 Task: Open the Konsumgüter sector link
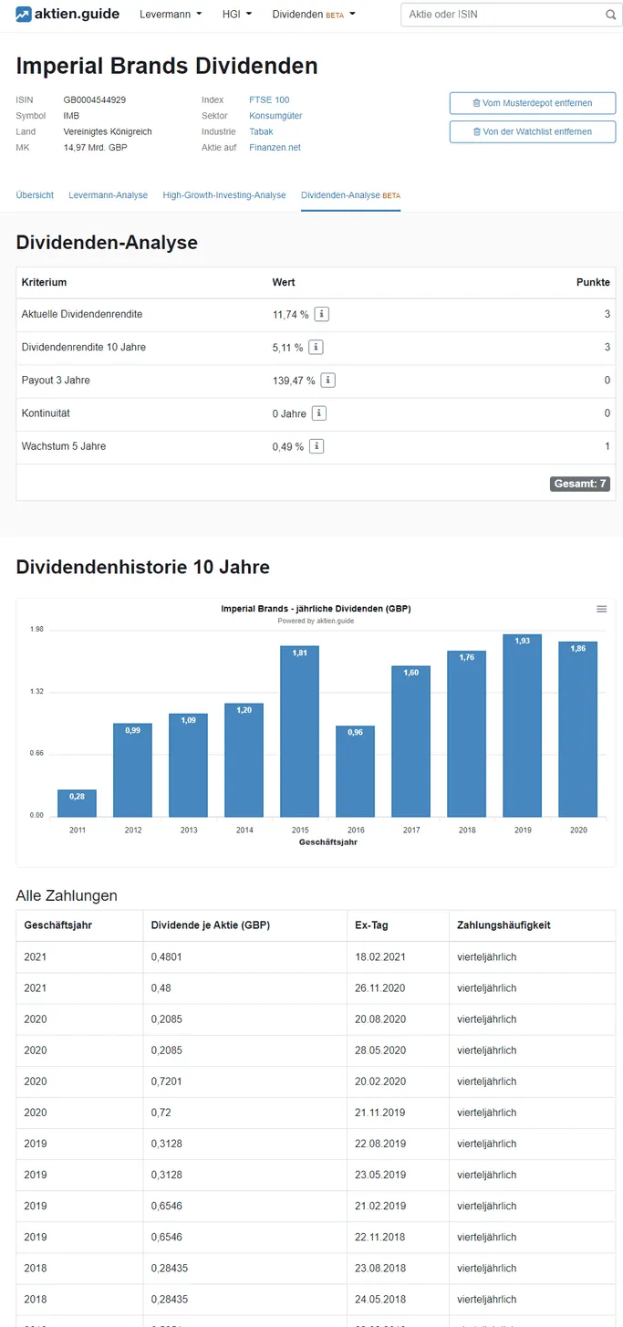[275, 116]
